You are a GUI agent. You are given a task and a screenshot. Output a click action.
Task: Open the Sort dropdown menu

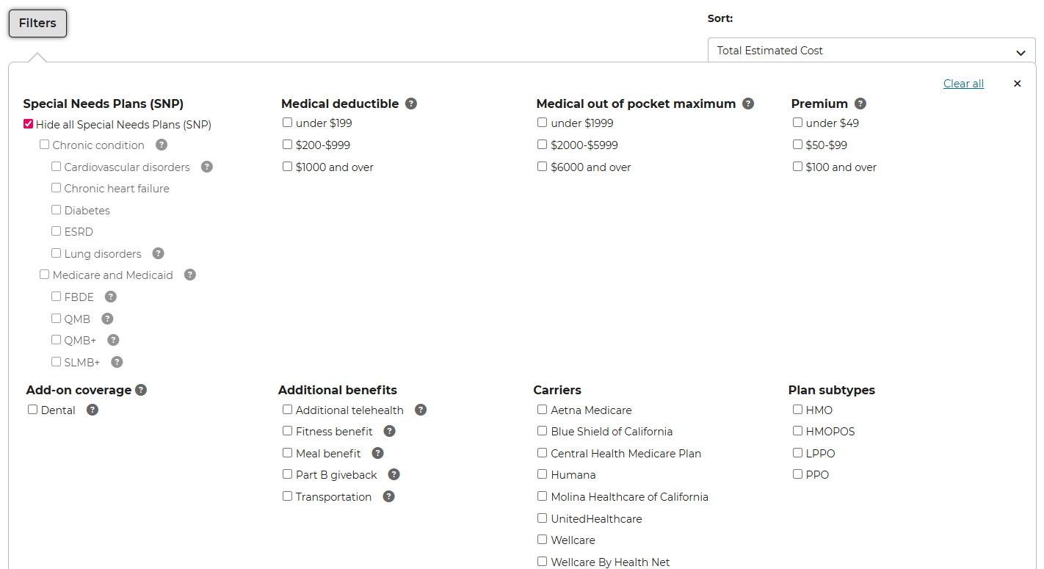(x=871, y=51)
